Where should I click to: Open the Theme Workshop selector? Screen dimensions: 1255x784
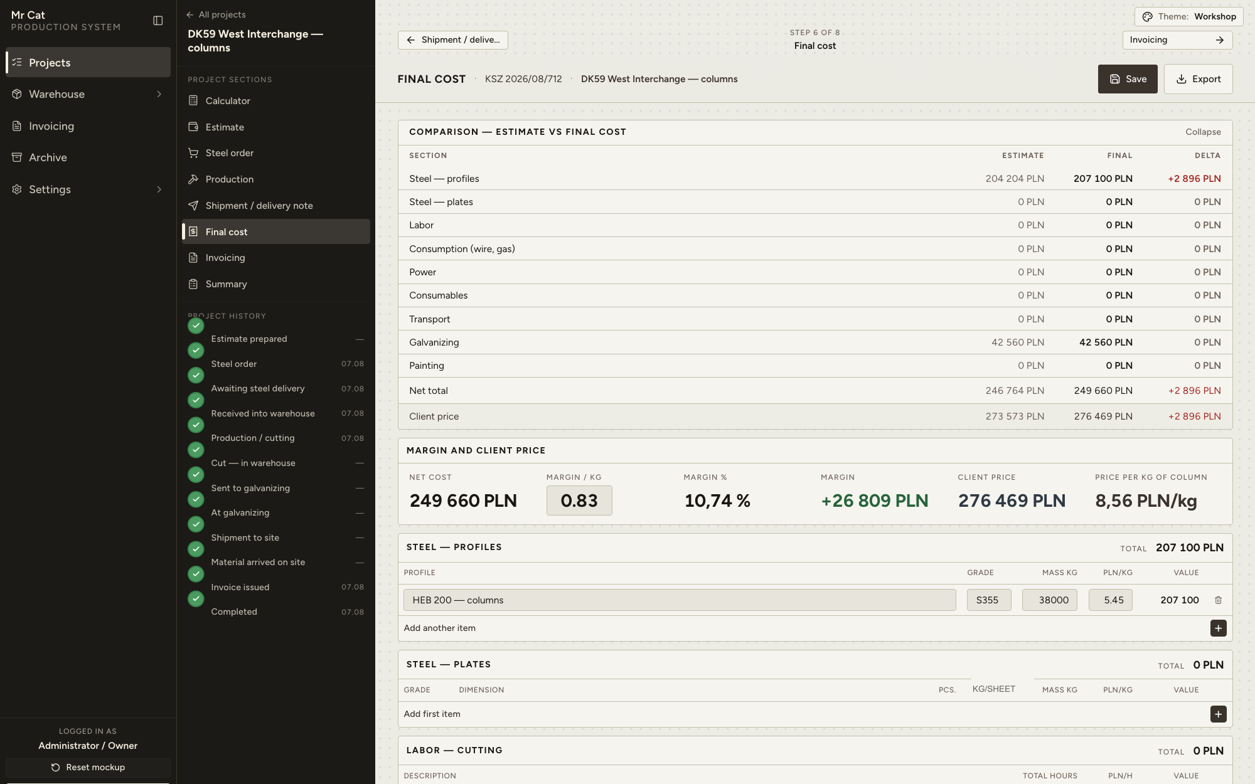click(1188, 17)
